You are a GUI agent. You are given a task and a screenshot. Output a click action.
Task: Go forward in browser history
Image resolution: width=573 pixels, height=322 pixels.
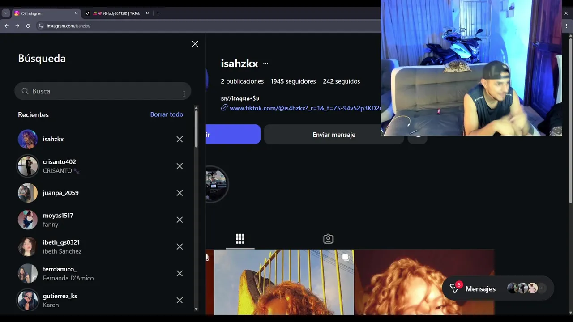(x=17, y=26)
